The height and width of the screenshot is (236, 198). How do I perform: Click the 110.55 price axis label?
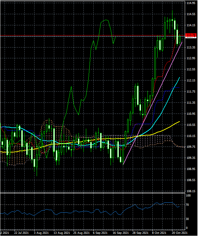point(191,125)
